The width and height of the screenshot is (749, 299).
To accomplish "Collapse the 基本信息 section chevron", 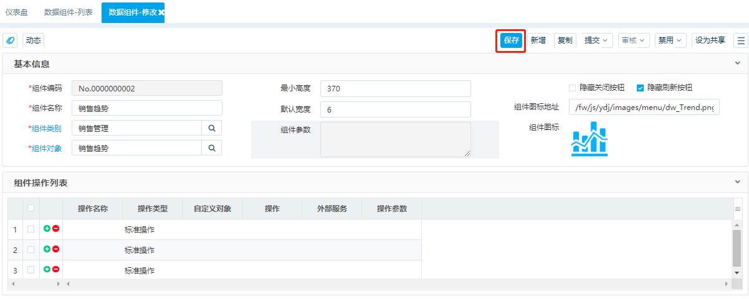I will coord(738,63).
